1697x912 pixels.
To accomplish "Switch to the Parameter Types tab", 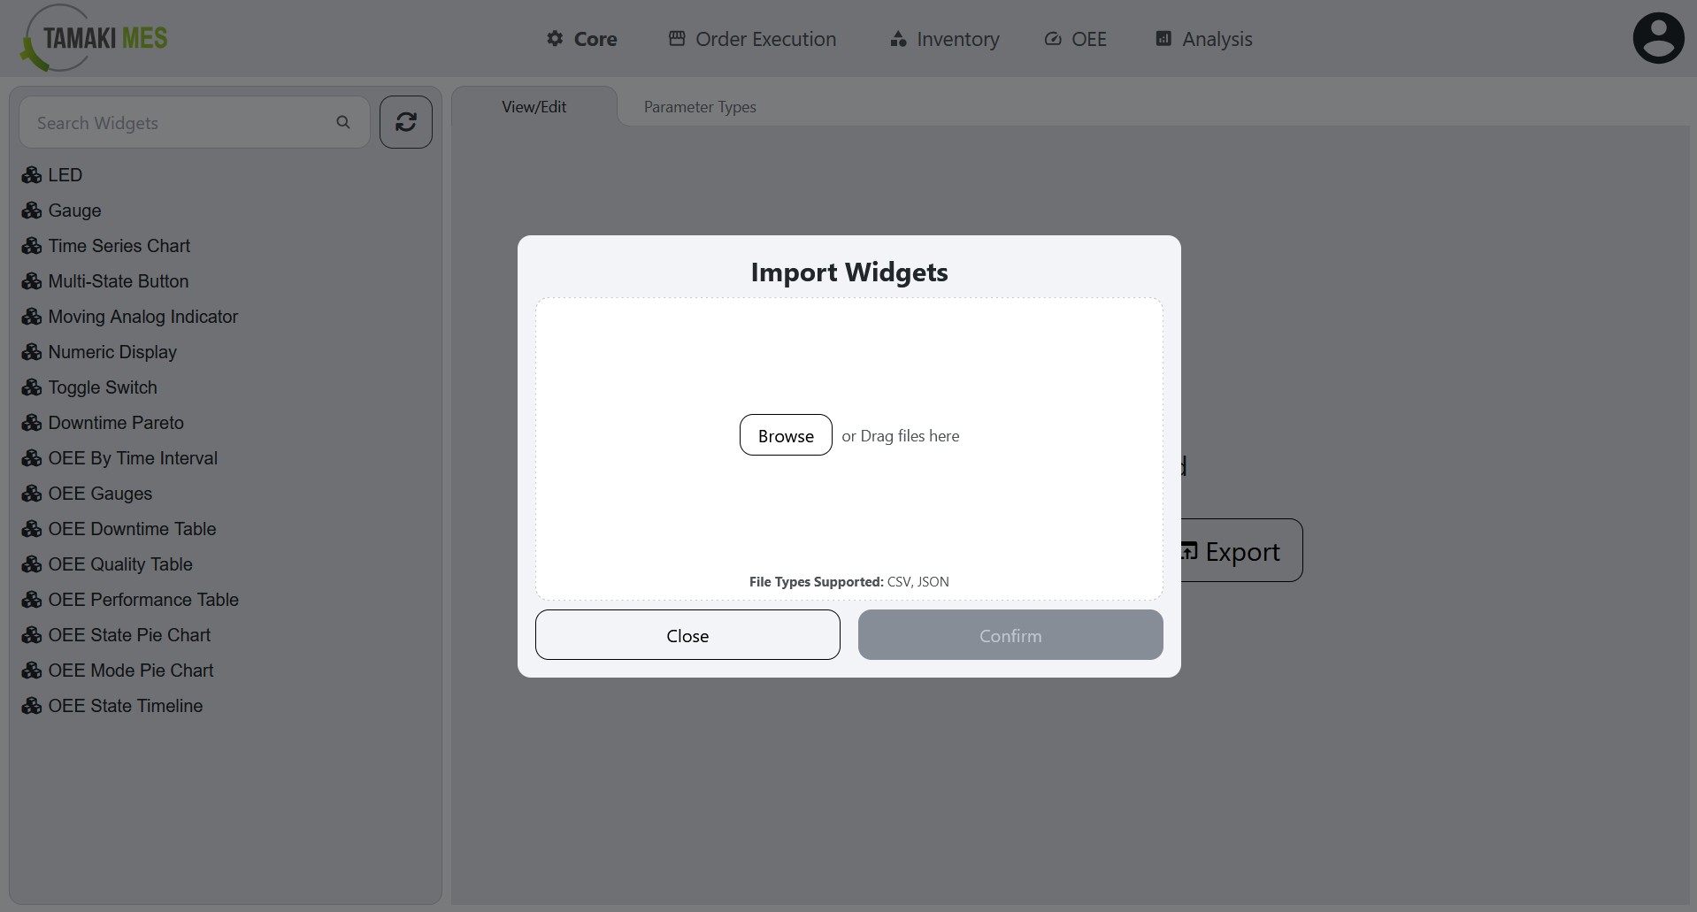I will click(x=699, y=106).
